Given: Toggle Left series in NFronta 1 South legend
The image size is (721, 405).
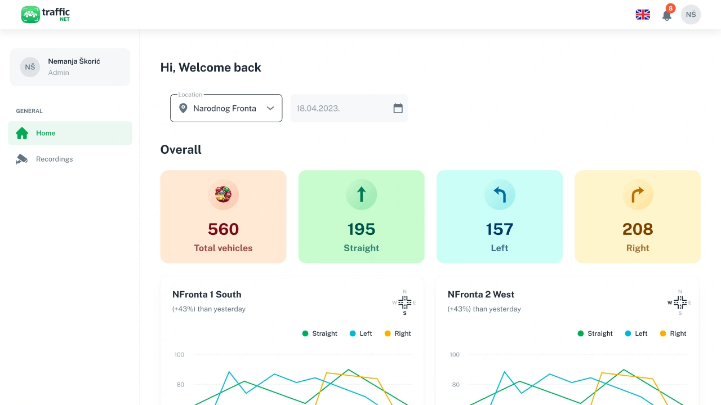Looking at the screenshot, I should [361, 333].
